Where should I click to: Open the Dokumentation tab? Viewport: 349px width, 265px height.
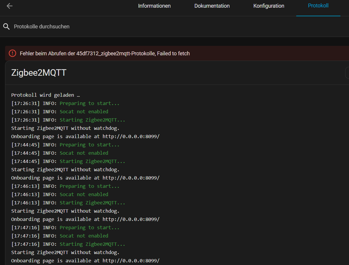coord(212,6)
